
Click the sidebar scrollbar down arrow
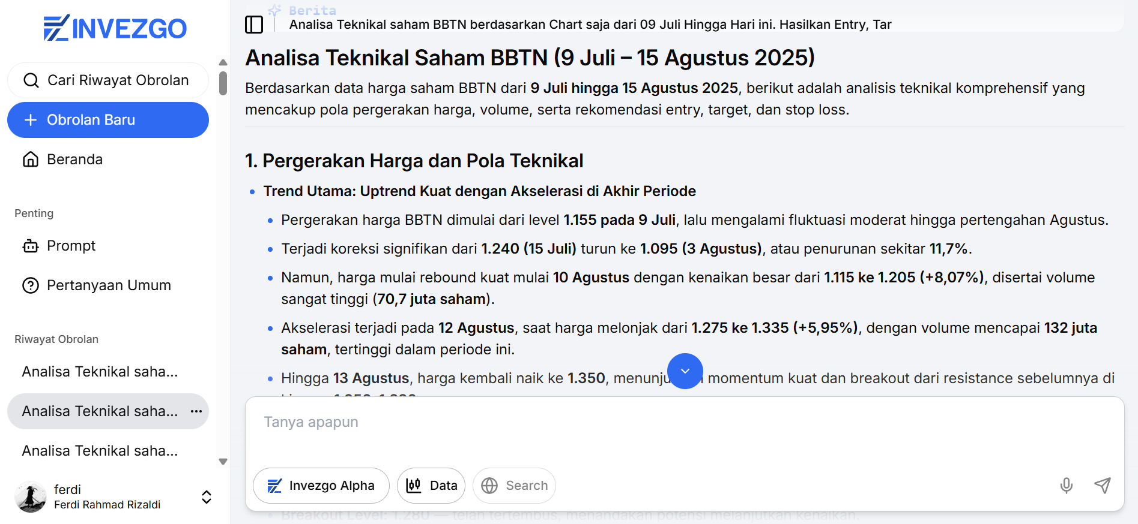223,462
